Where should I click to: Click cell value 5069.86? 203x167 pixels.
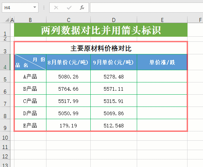114,113
